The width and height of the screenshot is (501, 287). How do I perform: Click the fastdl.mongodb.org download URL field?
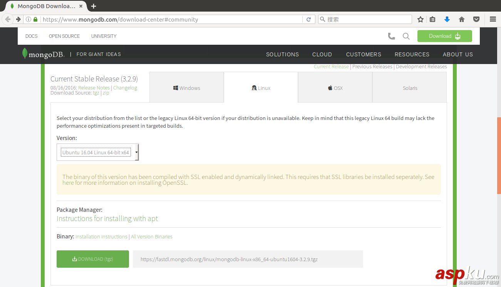(x=248, y=259)
